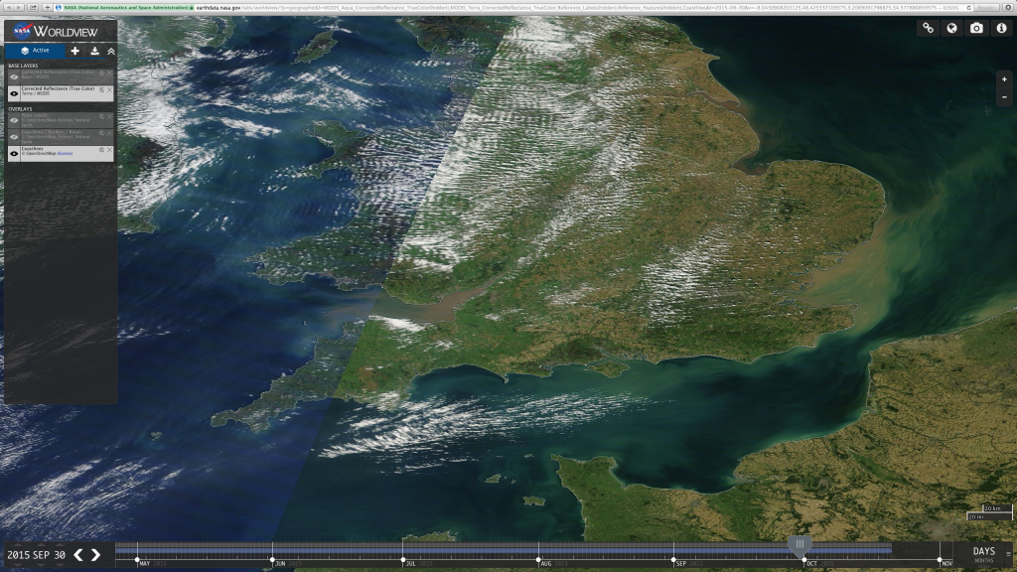Open options for Place Labels layer
The width and height of the screenshot is (1017, 572).
[x=102, y=117]
